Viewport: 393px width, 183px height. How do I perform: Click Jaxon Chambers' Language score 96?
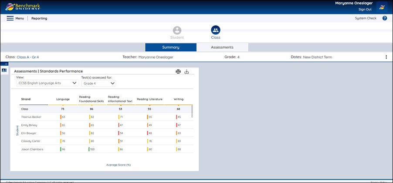pyautogui.click(x=63, y=149)
